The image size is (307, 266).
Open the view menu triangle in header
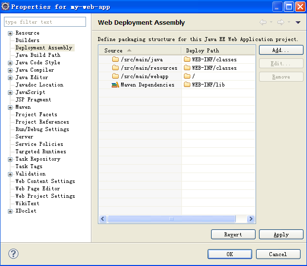[298, 22]
